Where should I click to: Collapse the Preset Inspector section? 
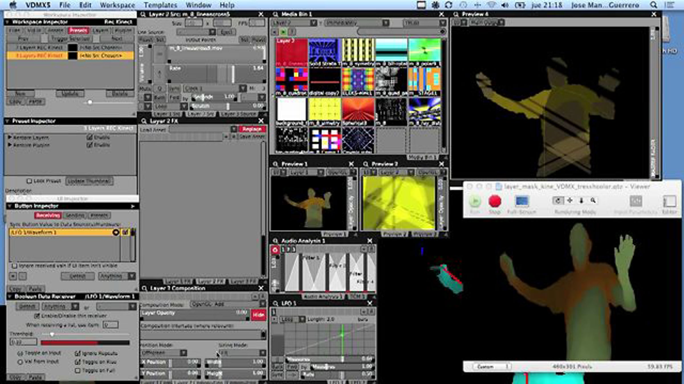(7, 121)
